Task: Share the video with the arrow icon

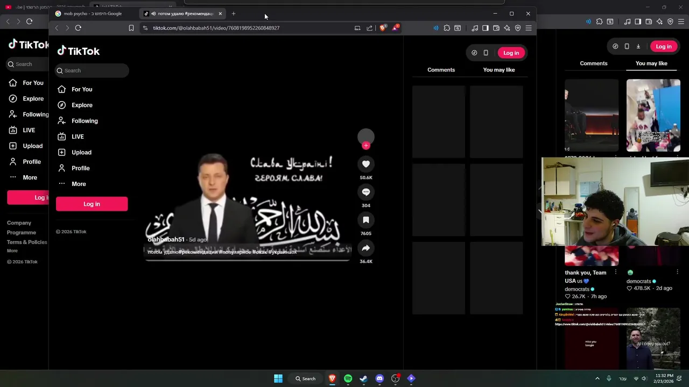Action: [366, 248]
